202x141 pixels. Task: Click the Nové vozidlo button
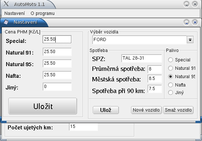[146, 110]
